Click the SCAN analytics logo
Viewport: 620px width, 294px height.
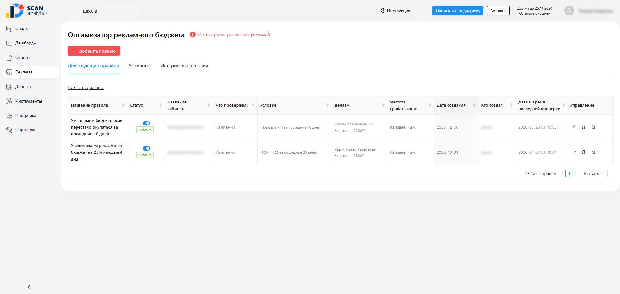click(27, 11)
